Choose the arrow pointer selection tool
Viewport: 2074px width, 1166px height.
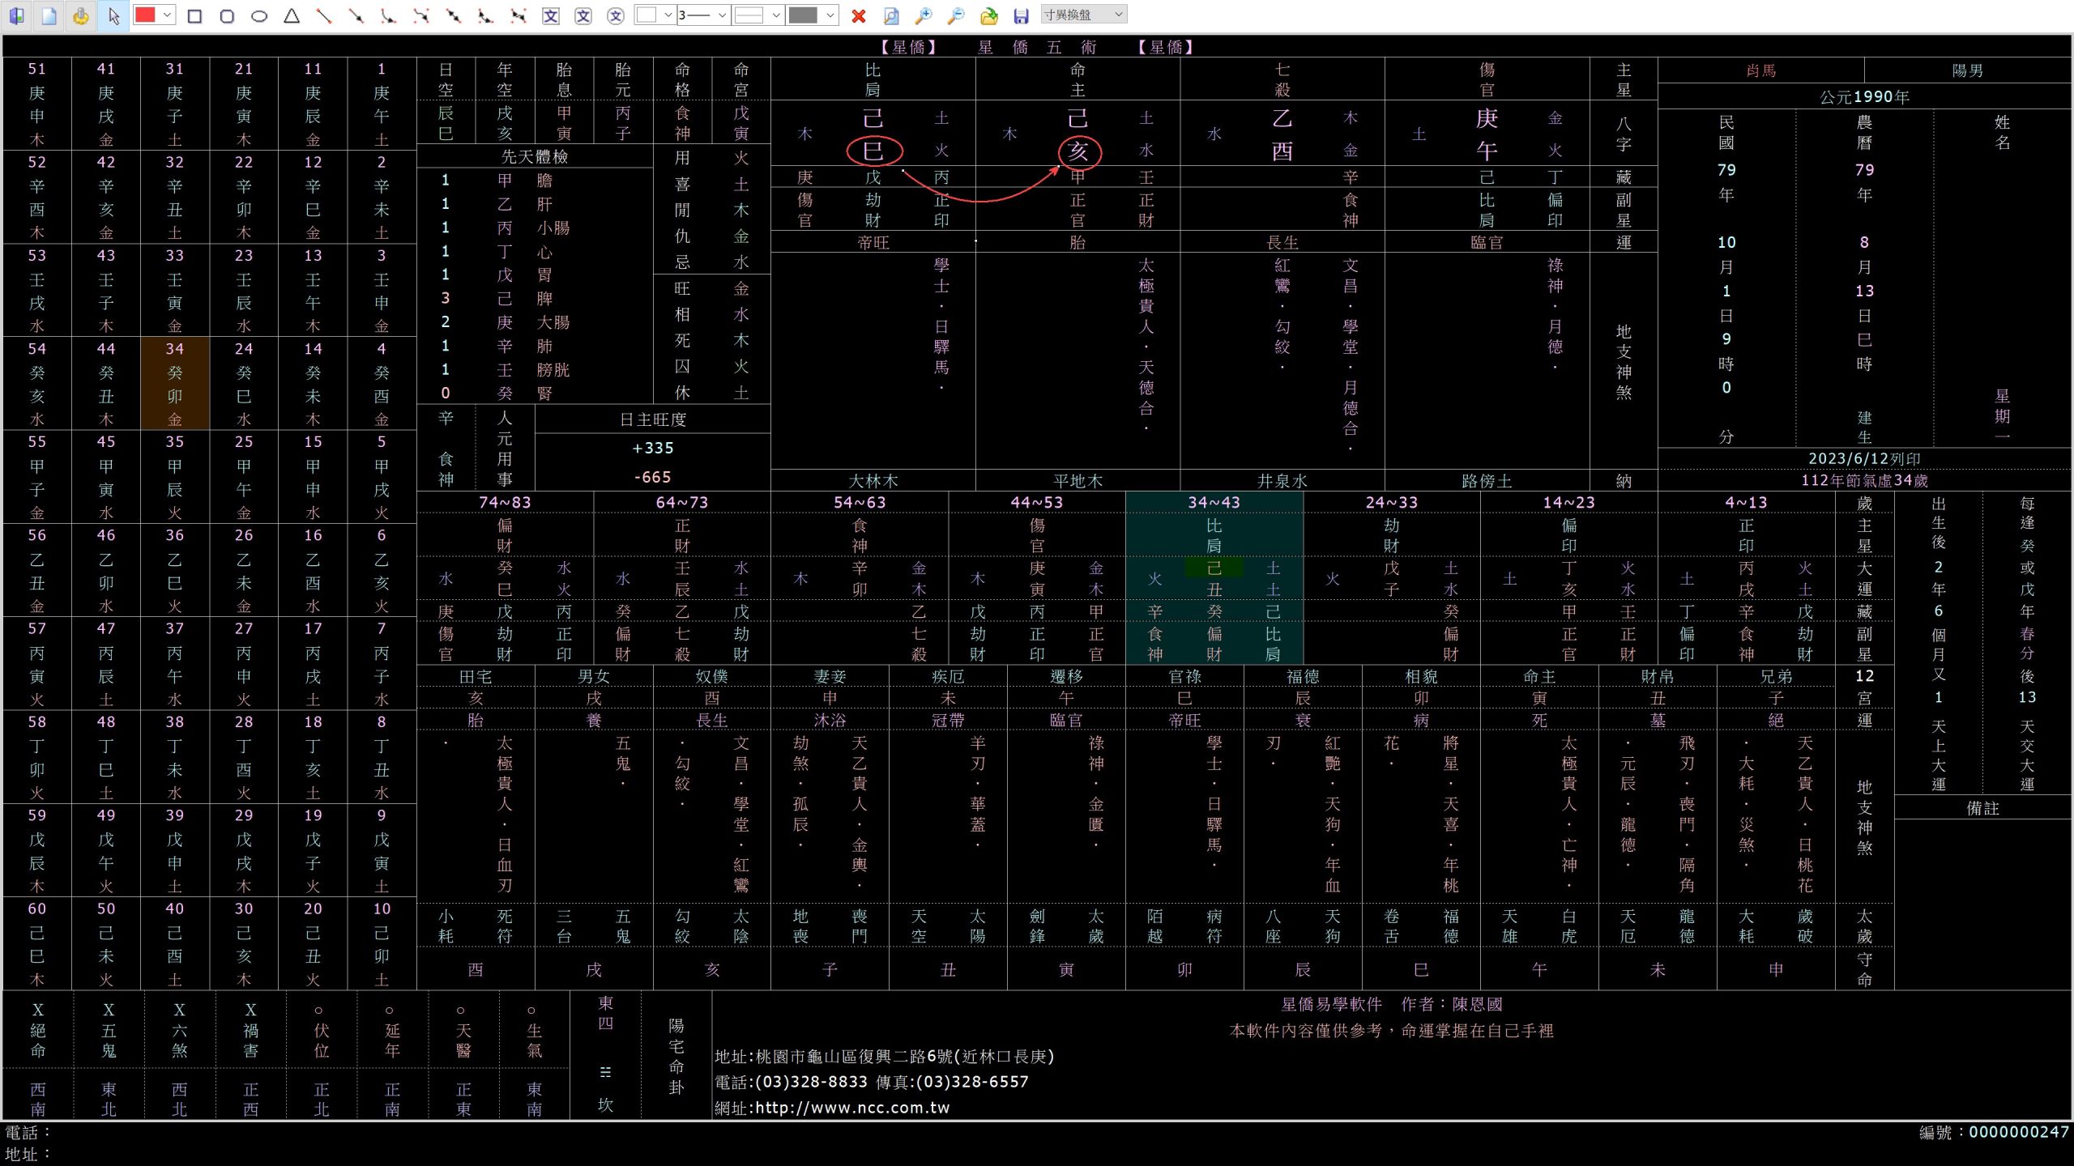pos(113,15)
